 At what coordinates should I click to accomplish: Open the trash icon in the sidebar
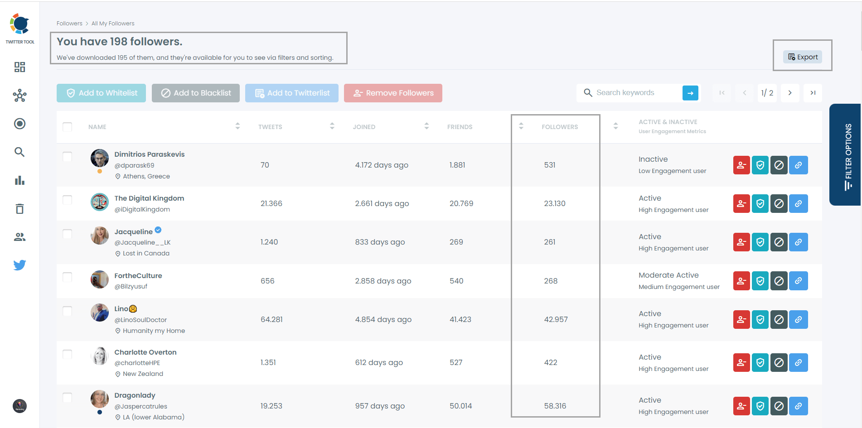point(19,208)
